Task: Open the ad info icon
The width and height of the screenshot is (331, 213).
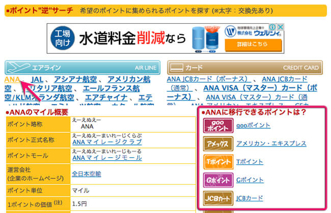Action: (x=273, y=27)
